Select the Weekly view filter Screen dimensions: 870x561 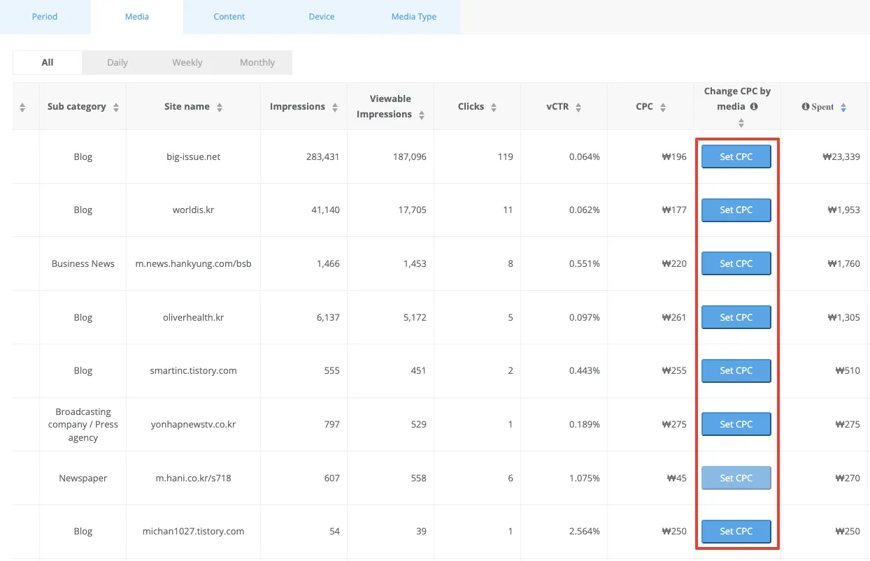[x=187, y=62]
